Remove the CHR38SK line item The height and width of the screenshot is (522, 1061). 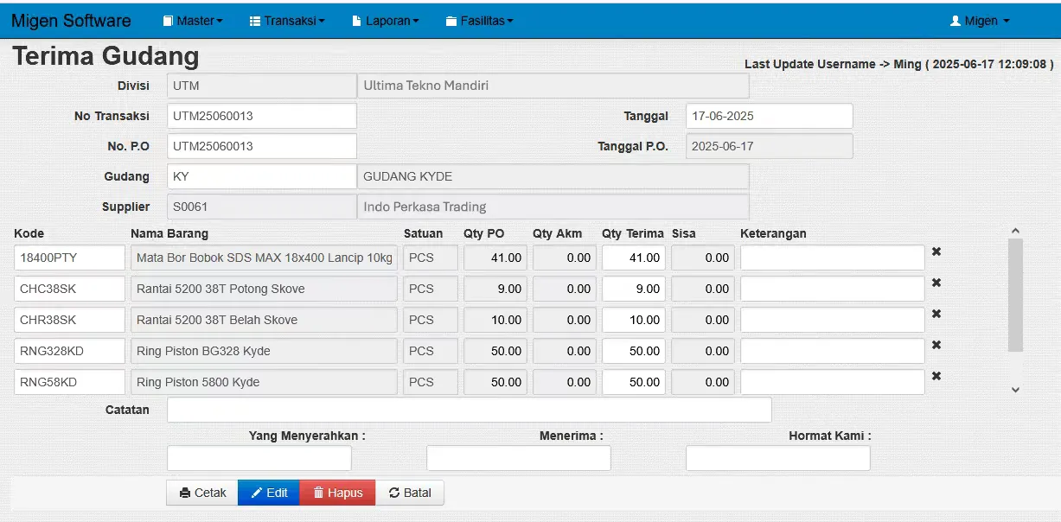coord(936,314)
